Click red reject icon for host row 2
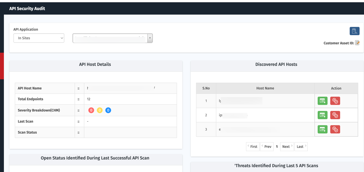The width and height of the screenshot is (364, 172). pos(335,115)
